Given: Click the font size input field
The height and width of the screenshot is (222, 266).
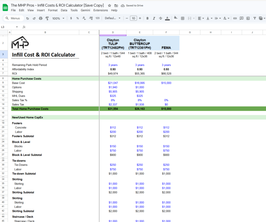Looking at the screenshot, I should point(133,18).
